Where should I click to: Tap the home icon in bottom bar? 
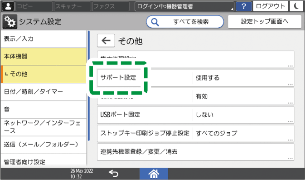(154, 174)
